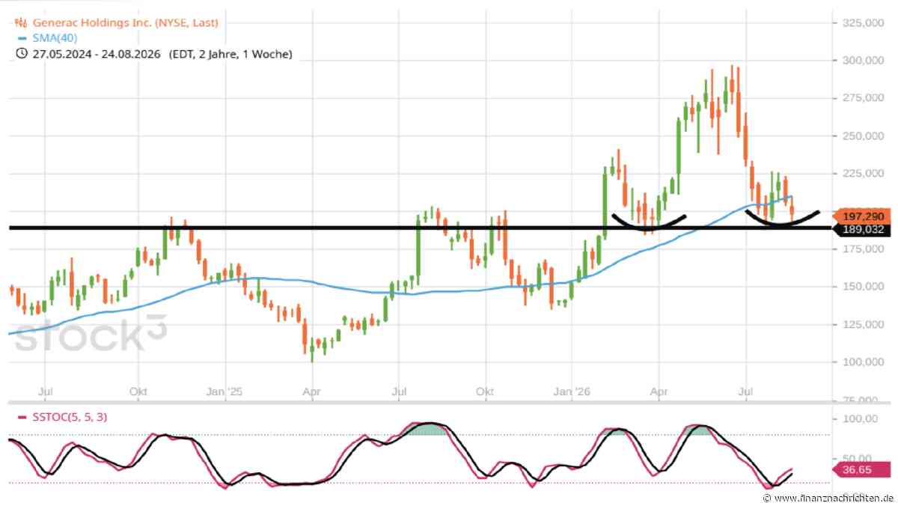Click the Jan '26 time axis label
This screenshot has height=509, width=898.
(x=572, y=391)
